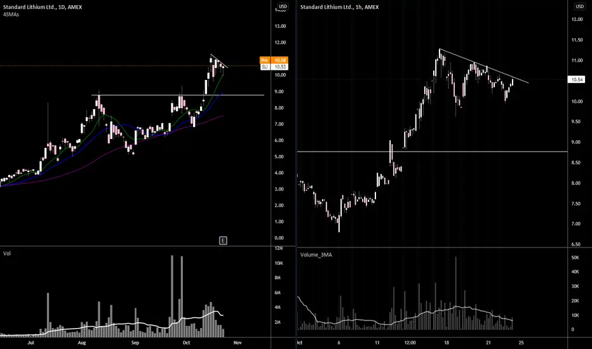
Task: Select the descending trendline on 1h chart
Action: (x=484, y=66)
